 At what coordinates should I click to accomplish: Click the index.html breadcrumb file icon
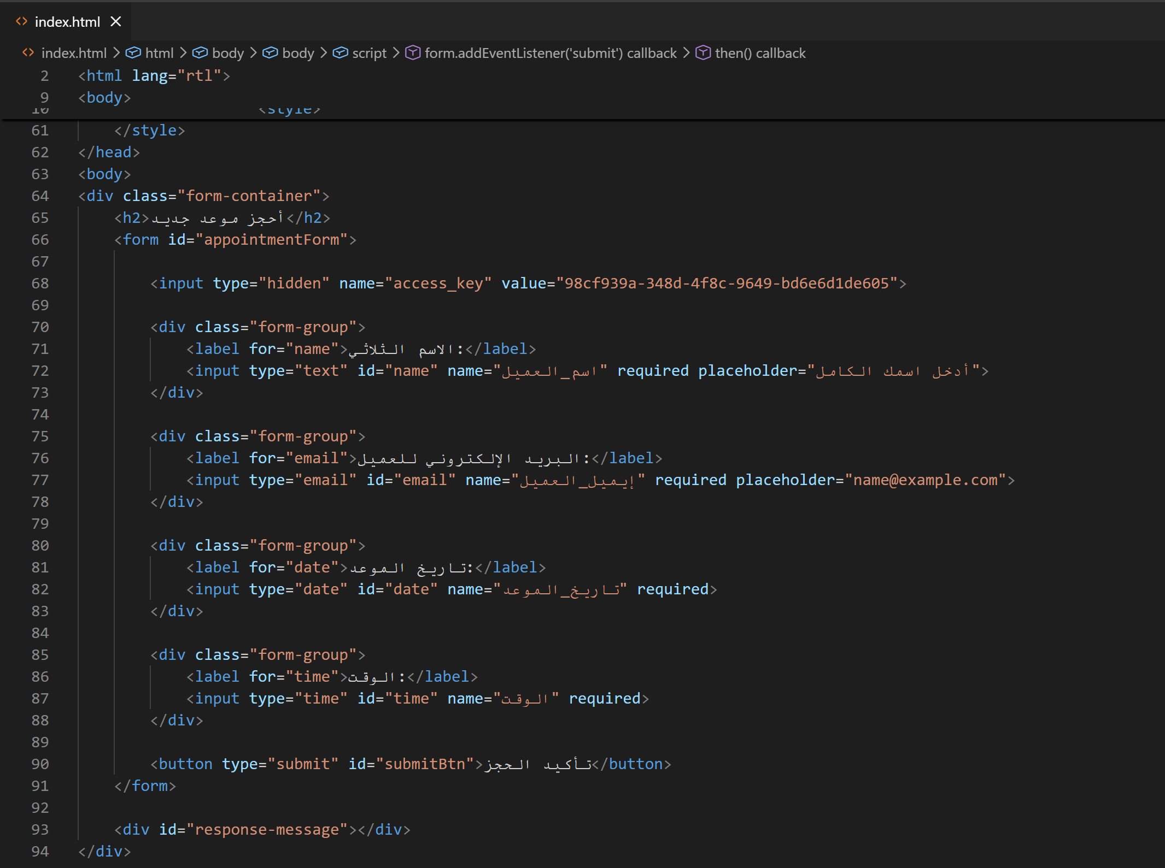[x=28, y=53]
